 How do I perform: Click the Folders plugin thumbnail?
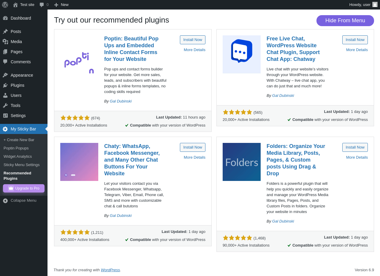pyautogui.click(x=242, y=162)
